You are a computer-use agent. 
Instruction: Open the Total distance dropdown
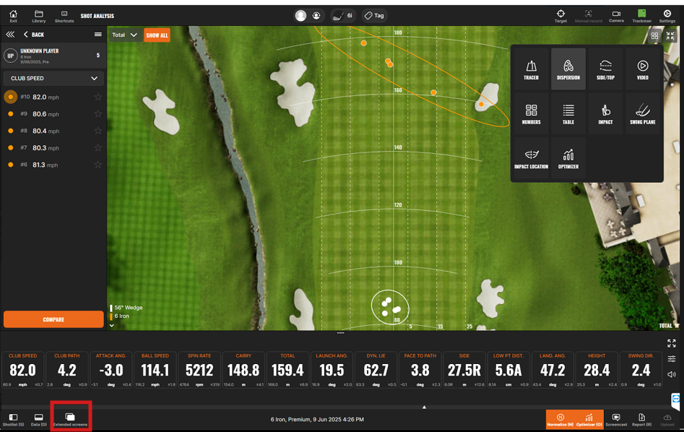pyautogui.click(x=123, y=34)
